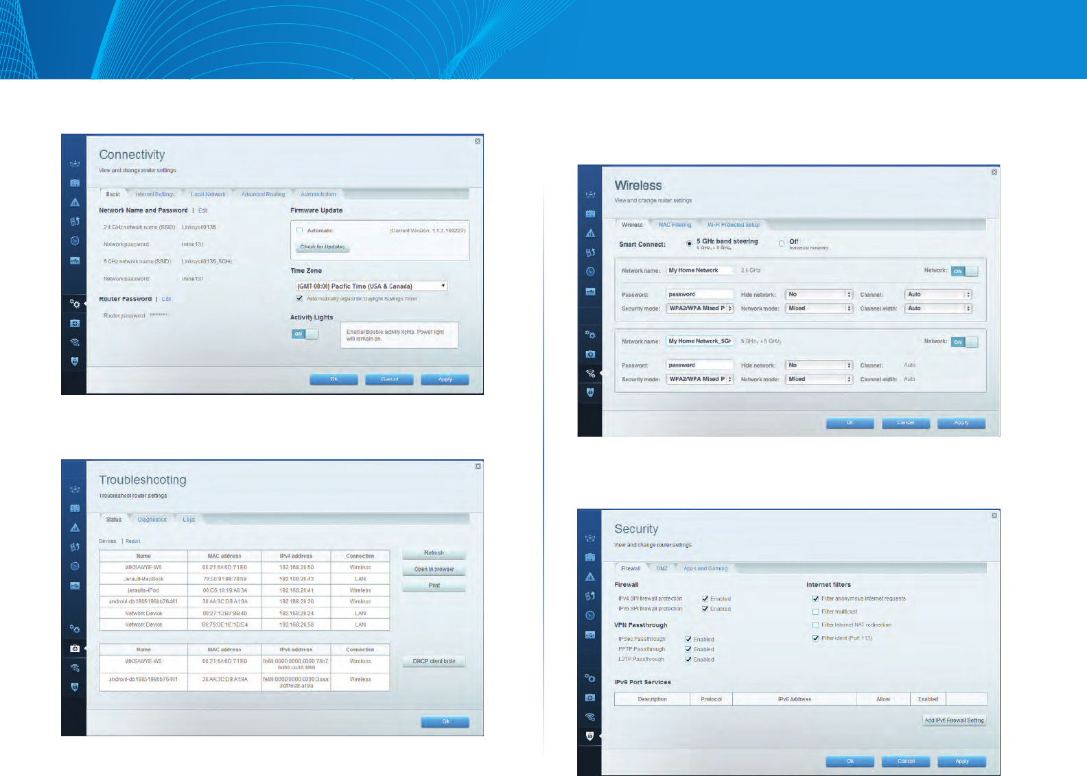Click the Open in browser button
Screen dimensions: 1087x776
(x=434, y=569)
